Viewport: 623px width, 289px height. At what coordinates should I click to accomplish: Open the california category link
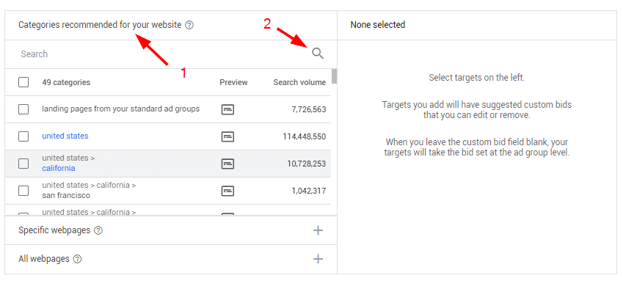[x=59, y=168]
